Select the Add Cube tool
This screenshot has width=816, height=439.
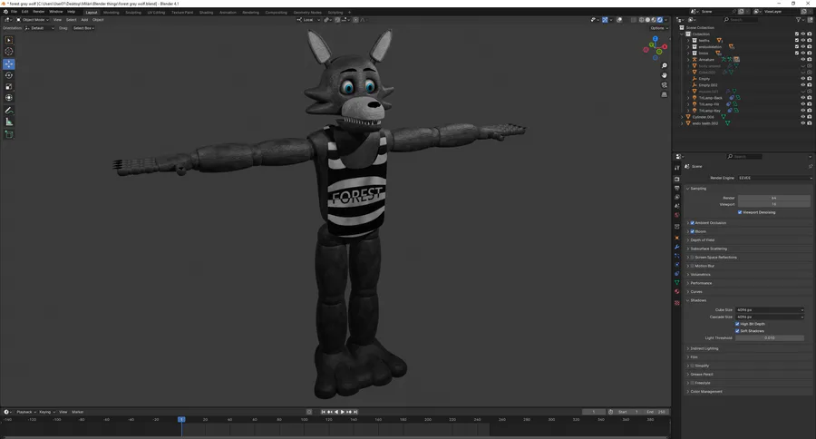coord(9,134)
